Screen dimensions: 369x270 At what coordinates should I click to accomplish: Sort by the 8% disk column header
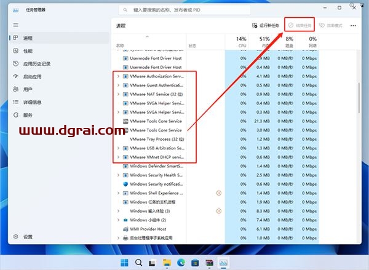pos(284,42)
